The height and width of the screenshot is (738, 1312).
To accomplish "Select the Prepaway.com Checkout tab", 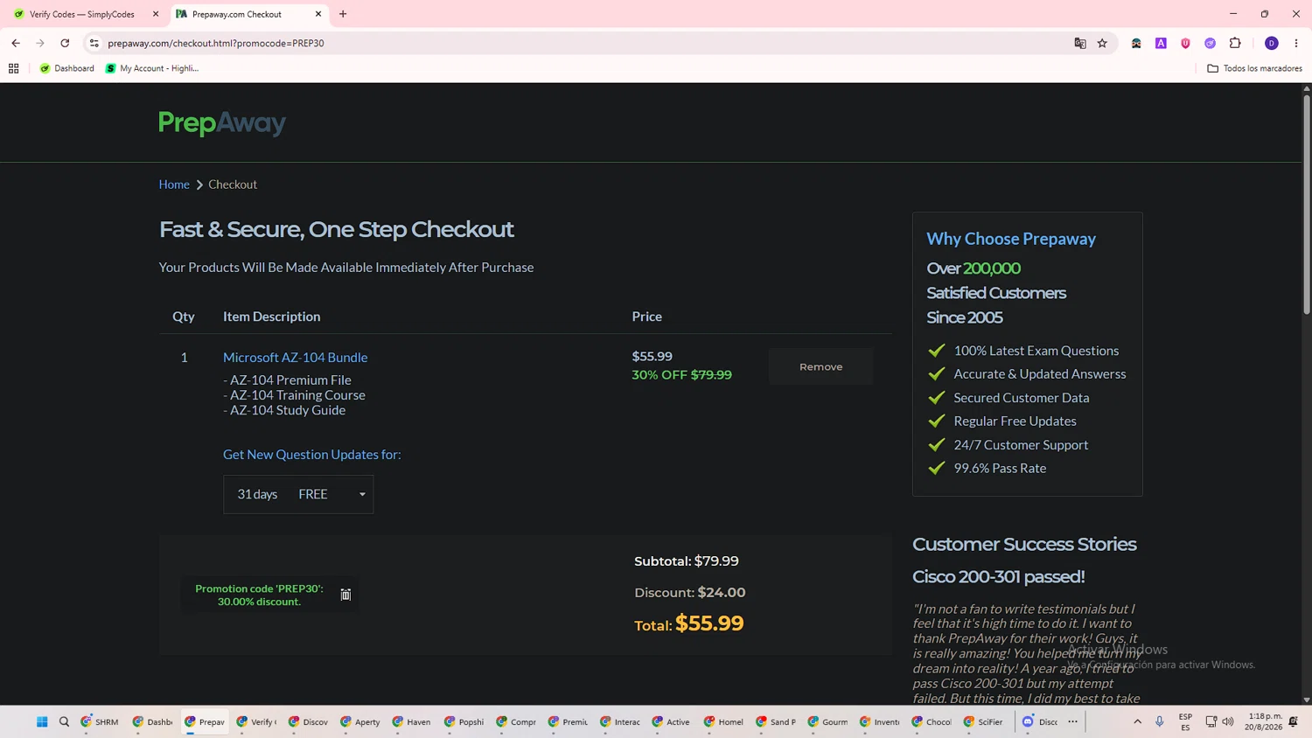I will (x=248, y=14).
